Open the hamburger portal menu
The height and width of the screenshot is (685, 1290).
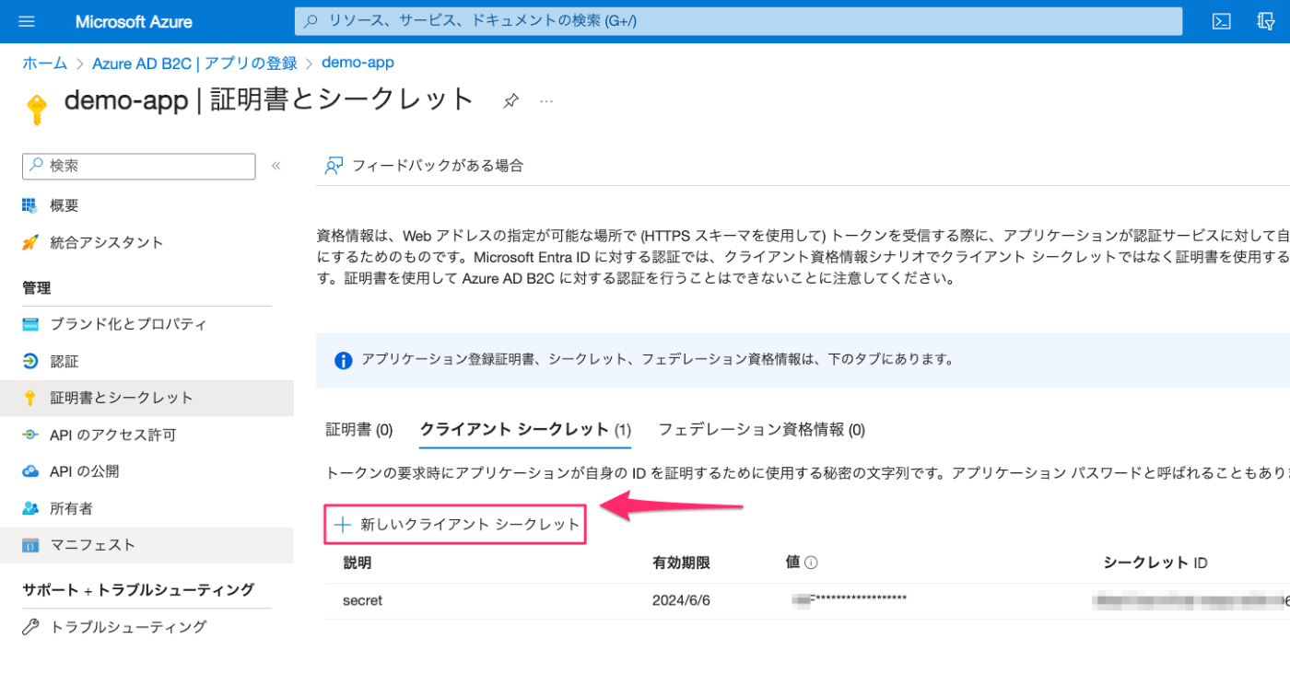click(26, 21)
